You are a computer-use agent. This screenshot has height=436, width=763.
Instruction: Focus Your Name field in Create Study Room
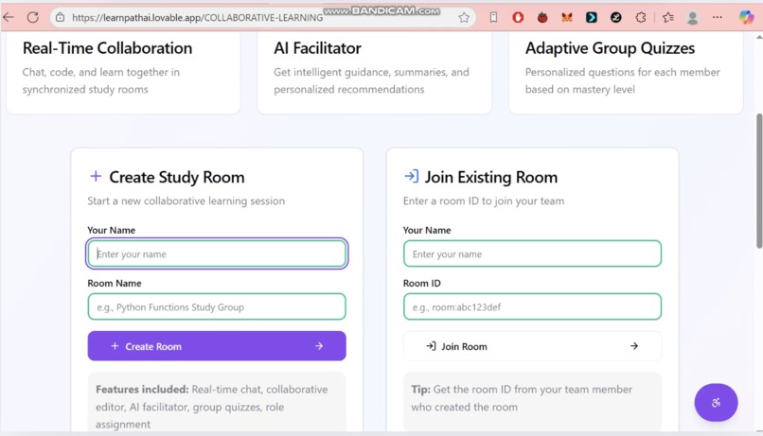click(x=217, y=253)
